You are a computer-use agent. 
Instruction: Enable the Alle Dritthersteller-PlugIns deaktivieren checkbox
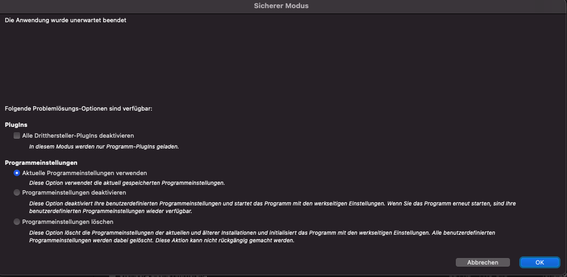[x=17, y=136]
